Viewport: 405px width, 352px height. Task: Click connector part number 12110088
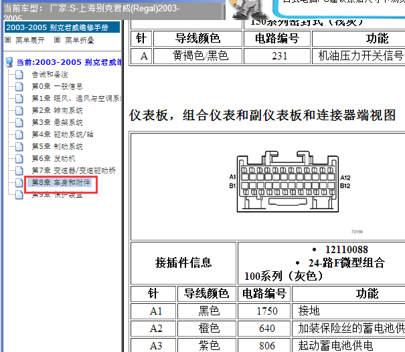pyautogui.click(x=346, y=249)
